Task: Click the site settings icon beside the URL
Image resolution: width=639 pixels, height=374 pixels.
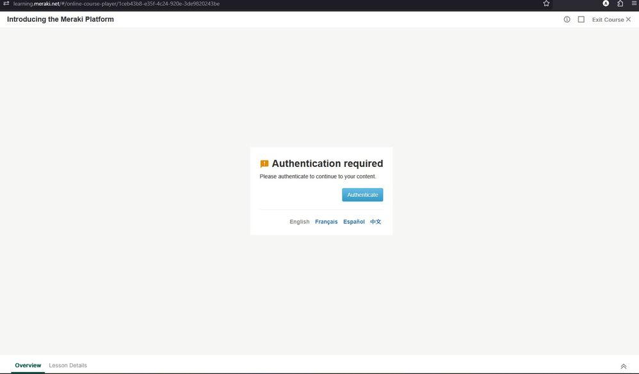Action: click(6, 4)
